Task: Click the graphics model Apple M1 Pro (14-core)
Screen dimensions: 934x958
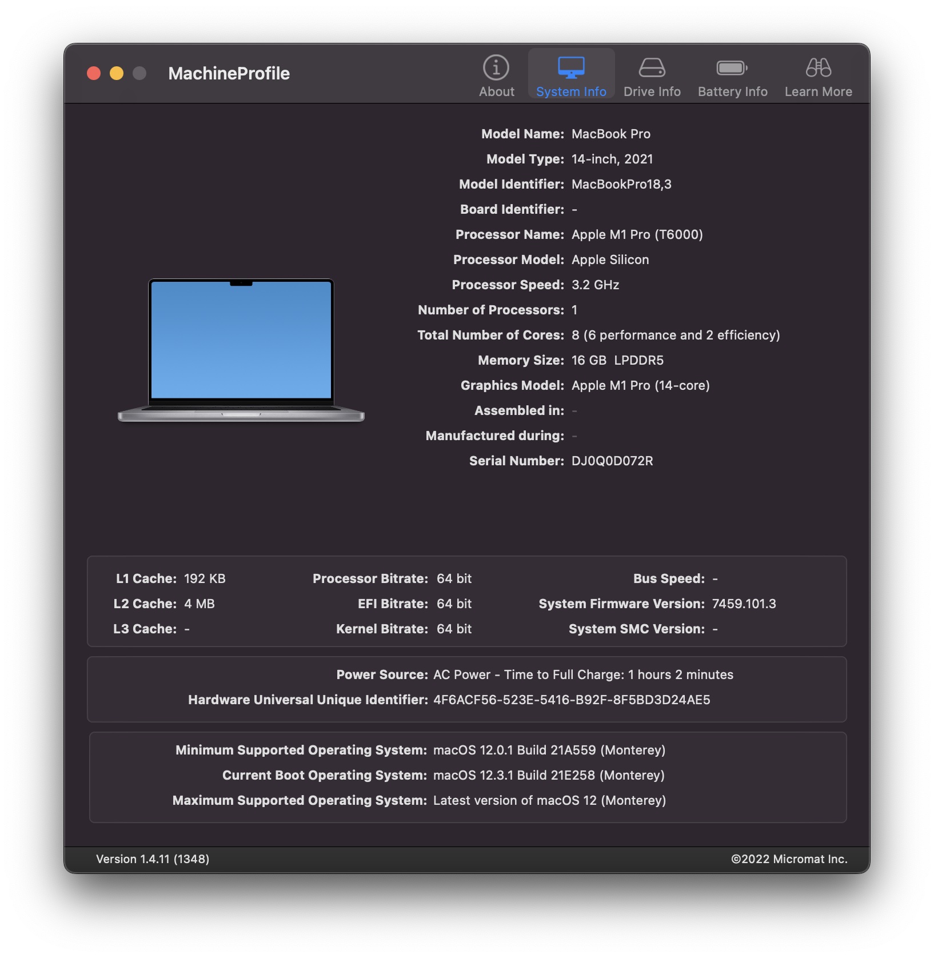Action: (x=641, y=385)
